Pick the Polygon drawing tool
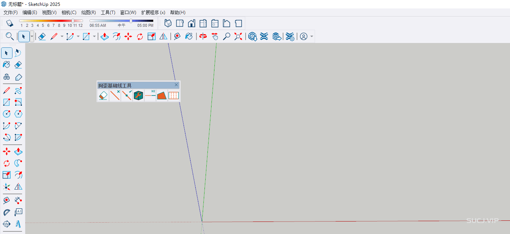510x234 pixels. [18, 114]
